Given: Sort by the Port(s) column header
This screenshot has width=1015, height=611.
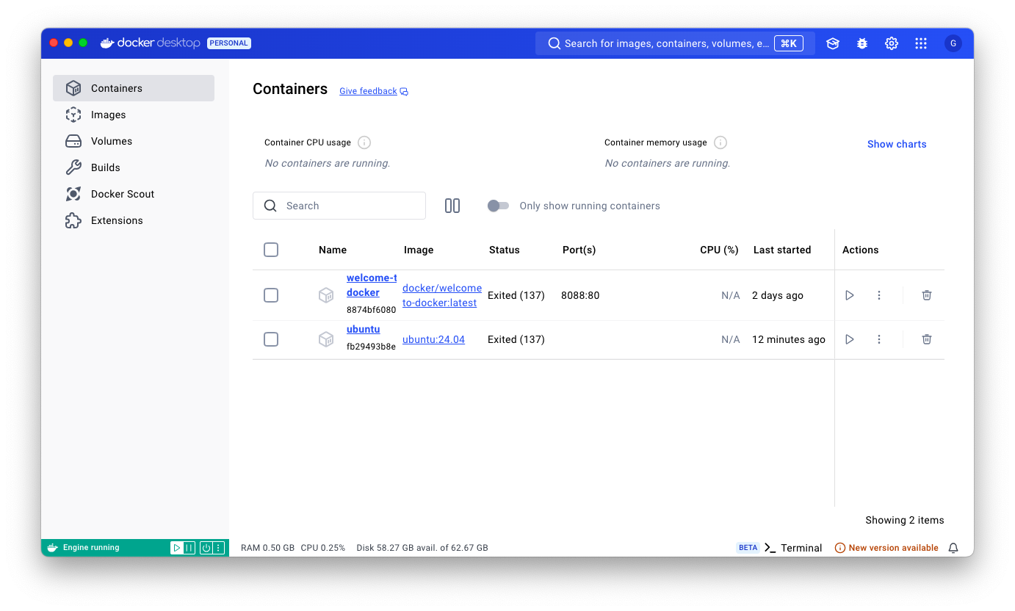Looking at the screenshot, I should 579,250.
